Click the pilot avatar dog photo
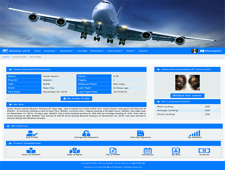This screenshot has width=225, height=170. coord(187,82)
